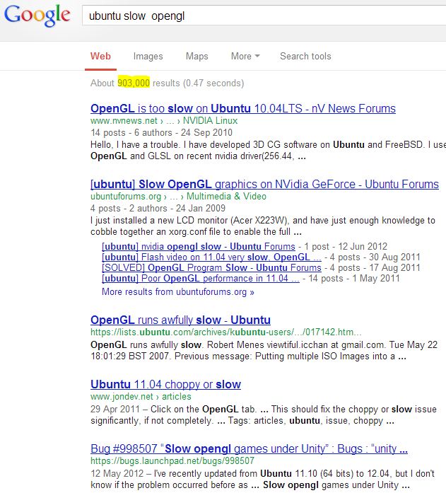Click the Google logo
The width and height of the screenshot is (446, 493).
pyautogui.click(x=37, y=16)
